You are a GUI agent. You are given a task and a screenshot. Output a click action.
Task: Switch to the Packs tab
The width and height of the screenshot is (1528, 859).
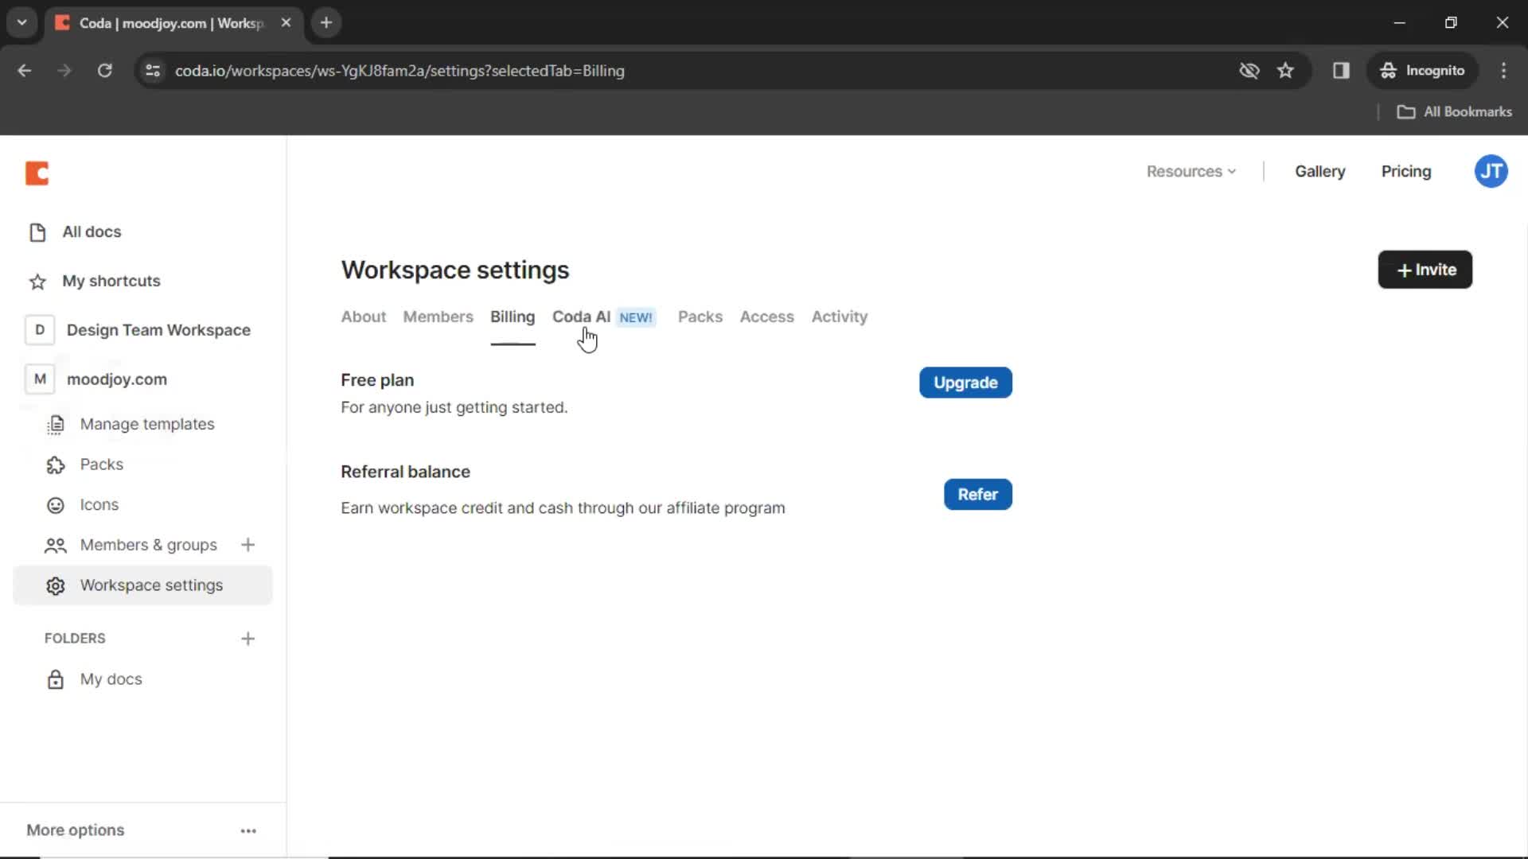tap(700, 317)
